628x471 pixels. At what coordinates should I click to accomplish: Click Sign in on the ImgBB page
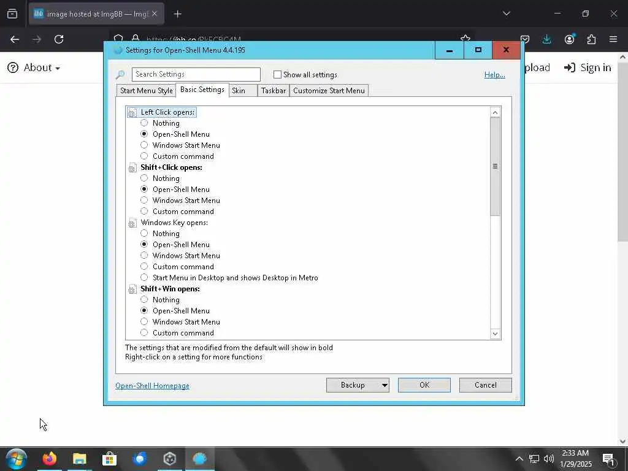588,67
